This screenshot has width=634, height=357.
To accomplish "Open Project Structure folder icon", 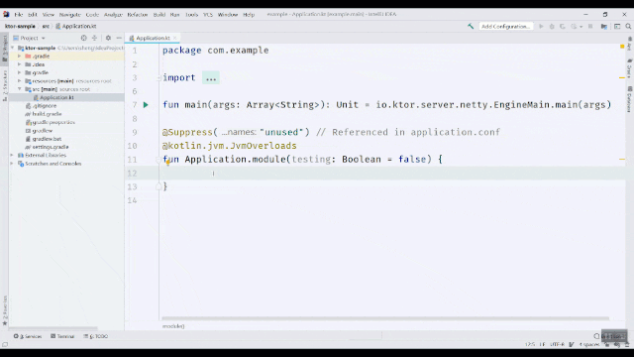I will click(x=604, y=27).
